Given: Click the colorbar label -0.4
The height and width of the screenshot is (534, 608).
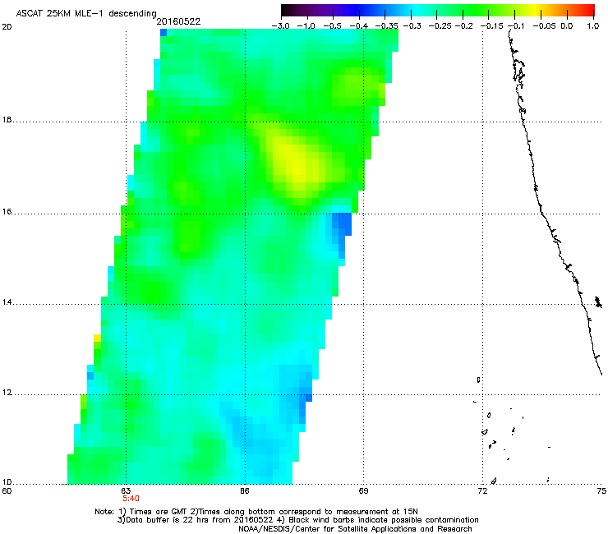Looking at the screenshot, I should pyautogui.click(x=359, y=26).
